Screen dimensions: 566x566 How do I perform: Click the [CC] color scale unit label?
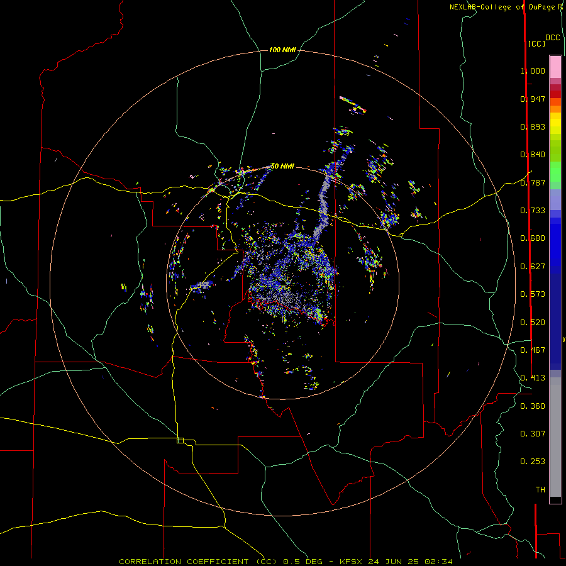(536, 43)
